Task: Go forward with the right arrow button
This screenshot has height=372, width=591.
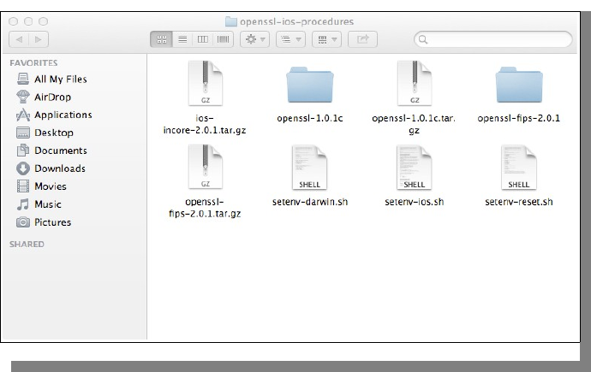Action: tap(39, 39)
